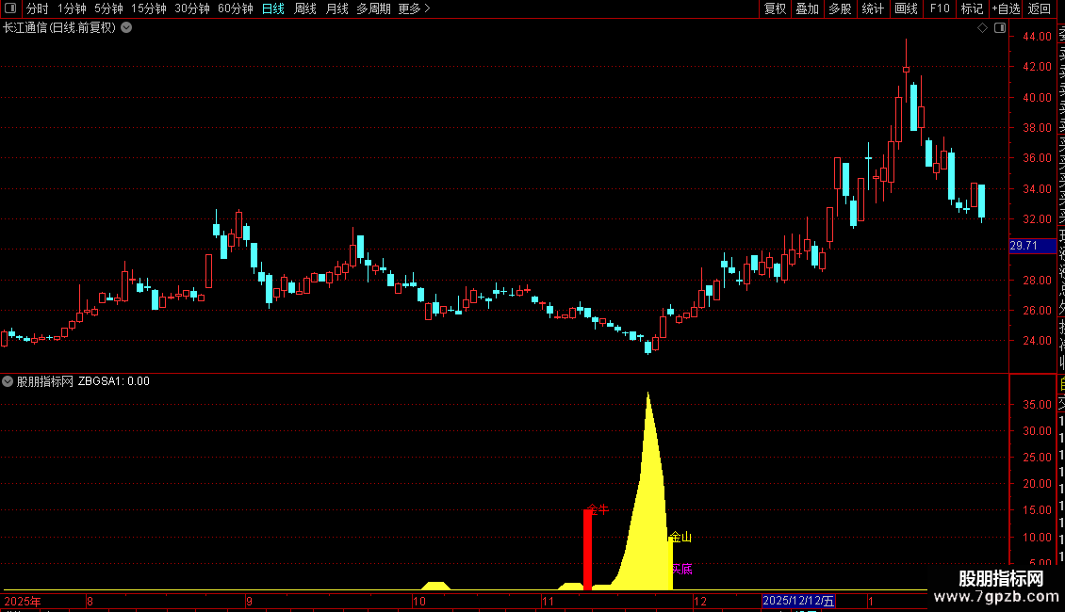Click the 29.71 current price tag
The width and height of the screenshot is (1065, 612).
point(1032,246)
